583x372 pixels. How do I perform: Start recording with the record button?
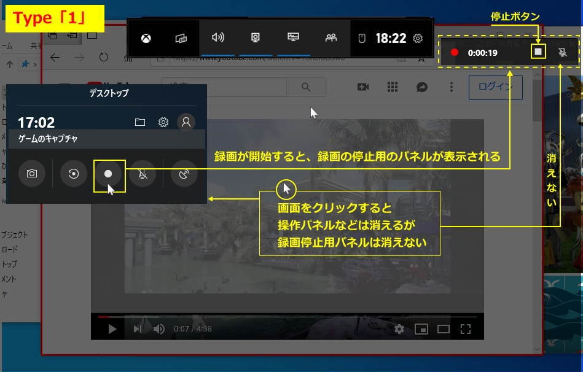click(x=108, y=174)
